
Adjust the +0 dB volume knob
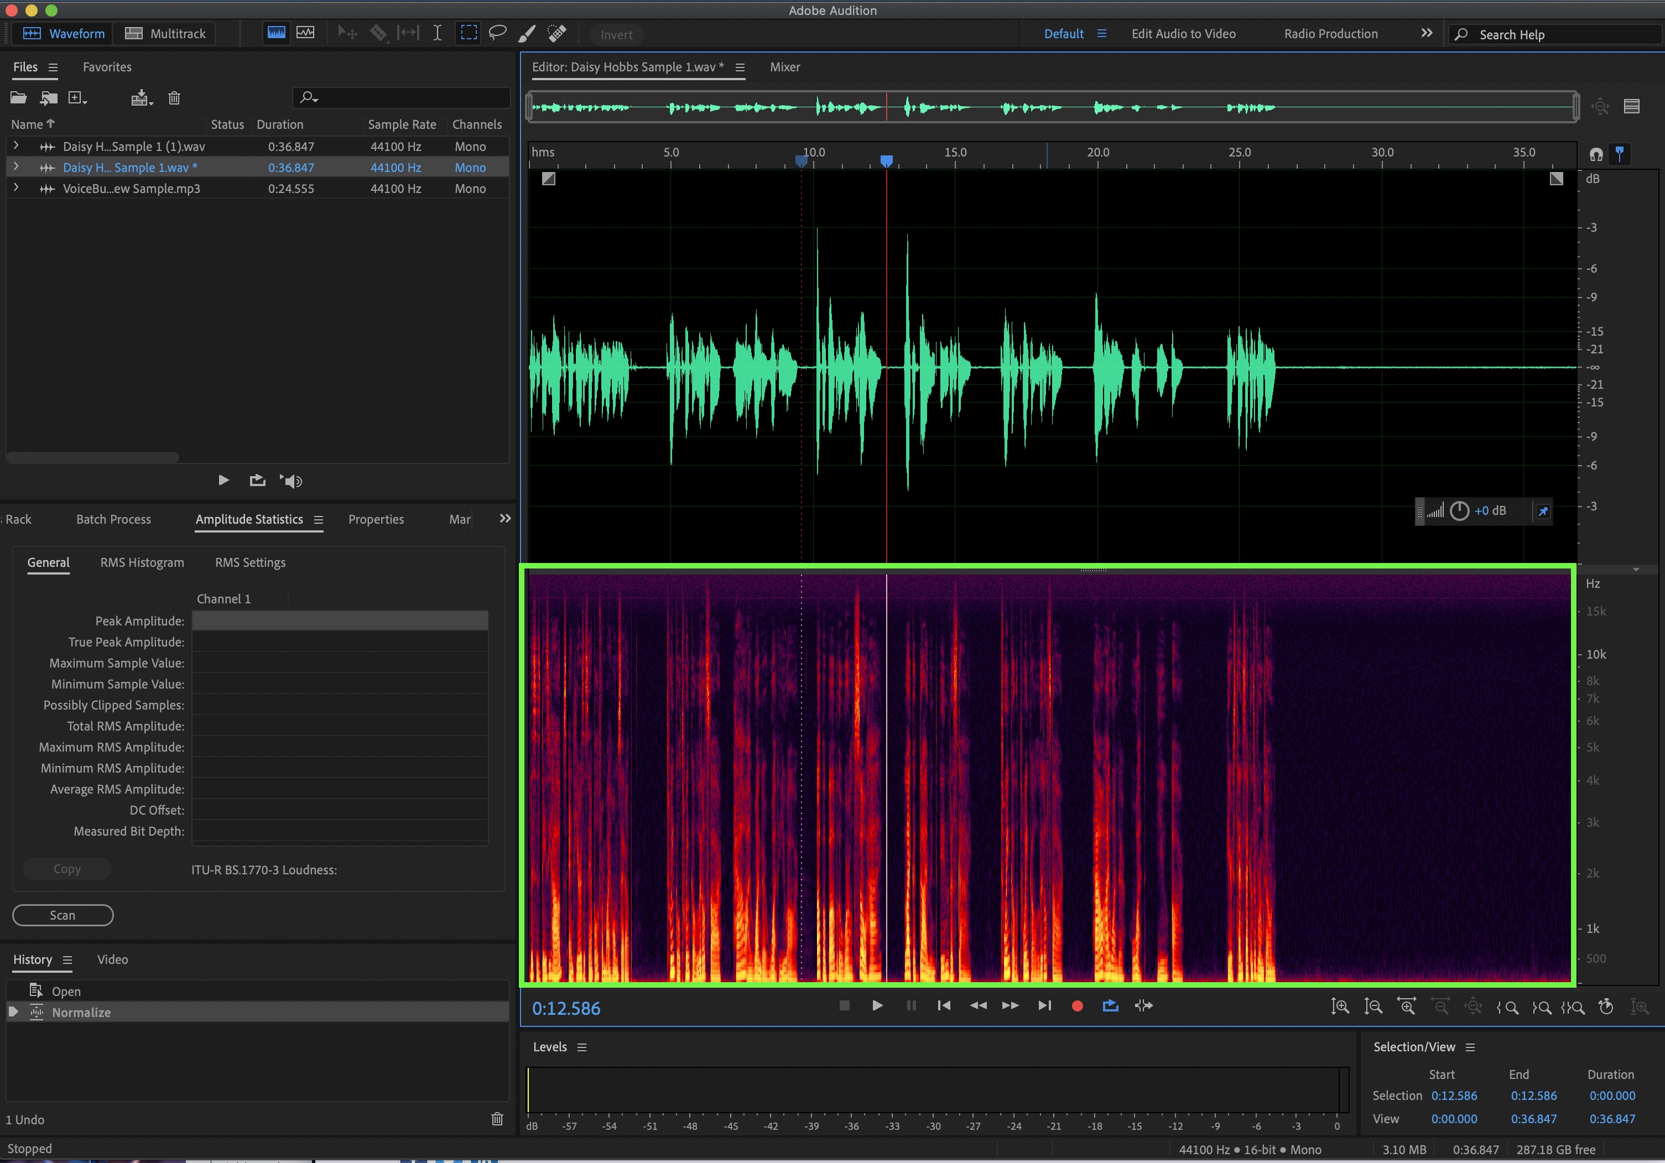pyautogui.click(x=1459, y=511)
